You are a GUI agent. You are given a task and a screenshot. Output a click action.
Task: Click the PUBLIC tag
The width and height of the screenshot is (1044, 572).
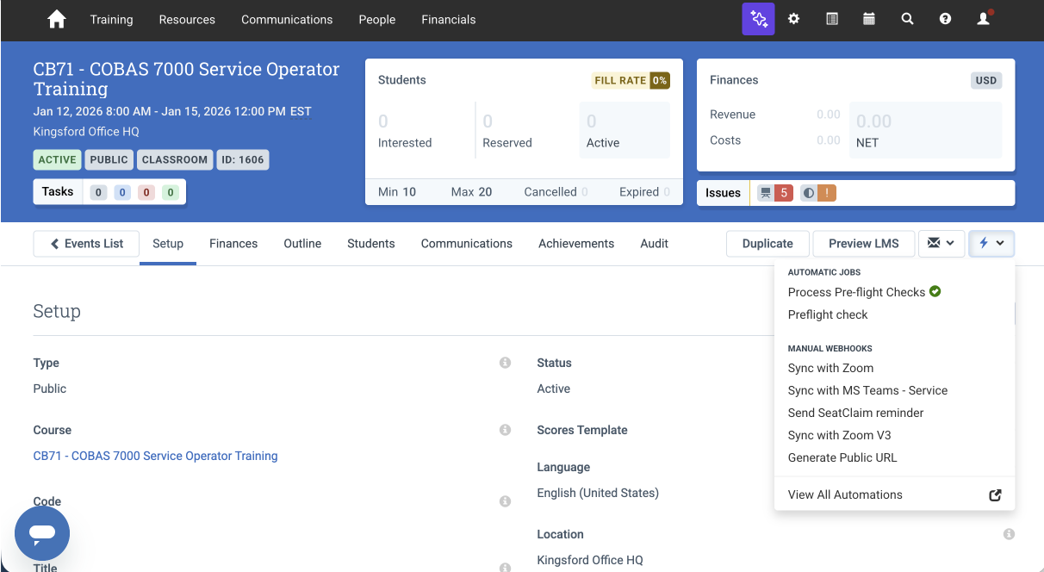click(109, 159)
